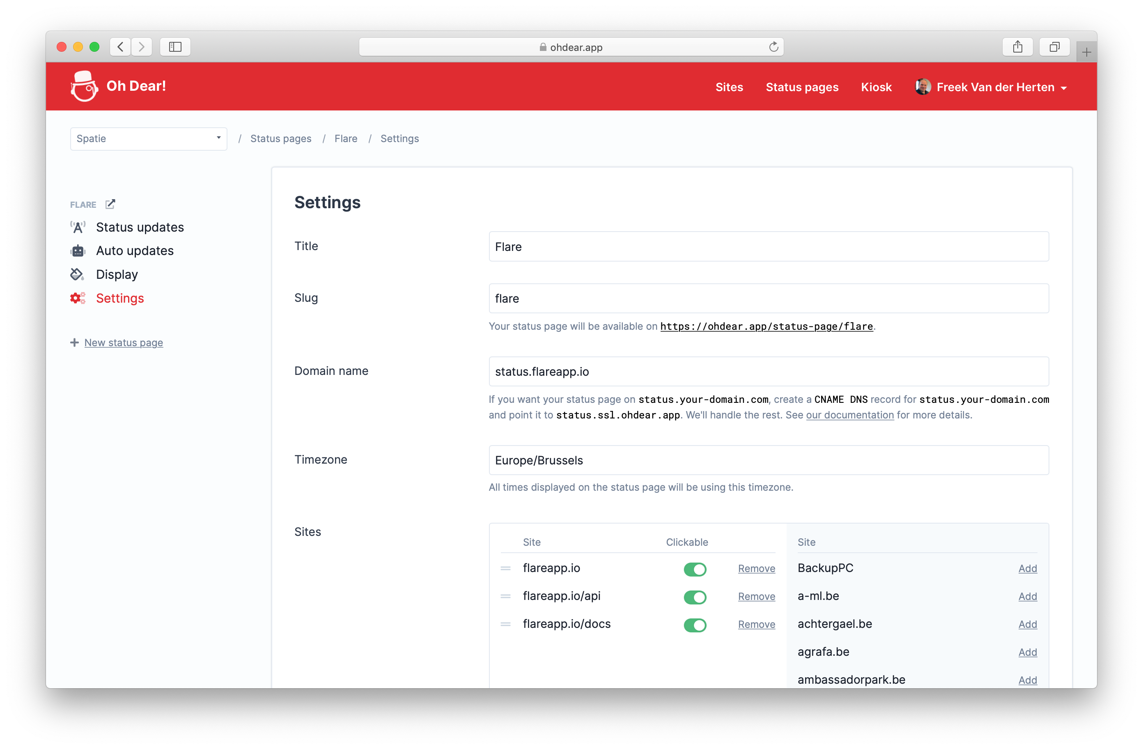The width and height of the screenshot is (1143, 749).
Task: Remove flareapp.io from status page
Action: click(756, 568)
